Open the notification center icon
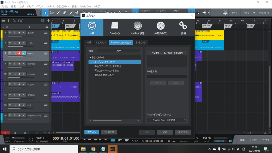The image size is (272, 153). pyautogui.click(x=266, y=149)
